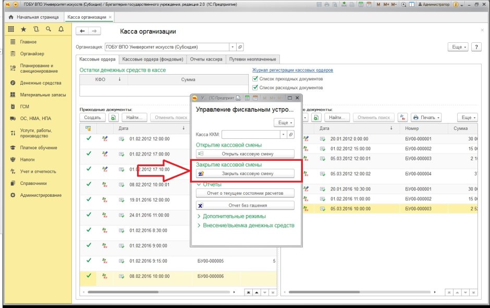
Task: Expand the Организация dropdown arrow
Action: pyautogui.click(x=232, y=47)
